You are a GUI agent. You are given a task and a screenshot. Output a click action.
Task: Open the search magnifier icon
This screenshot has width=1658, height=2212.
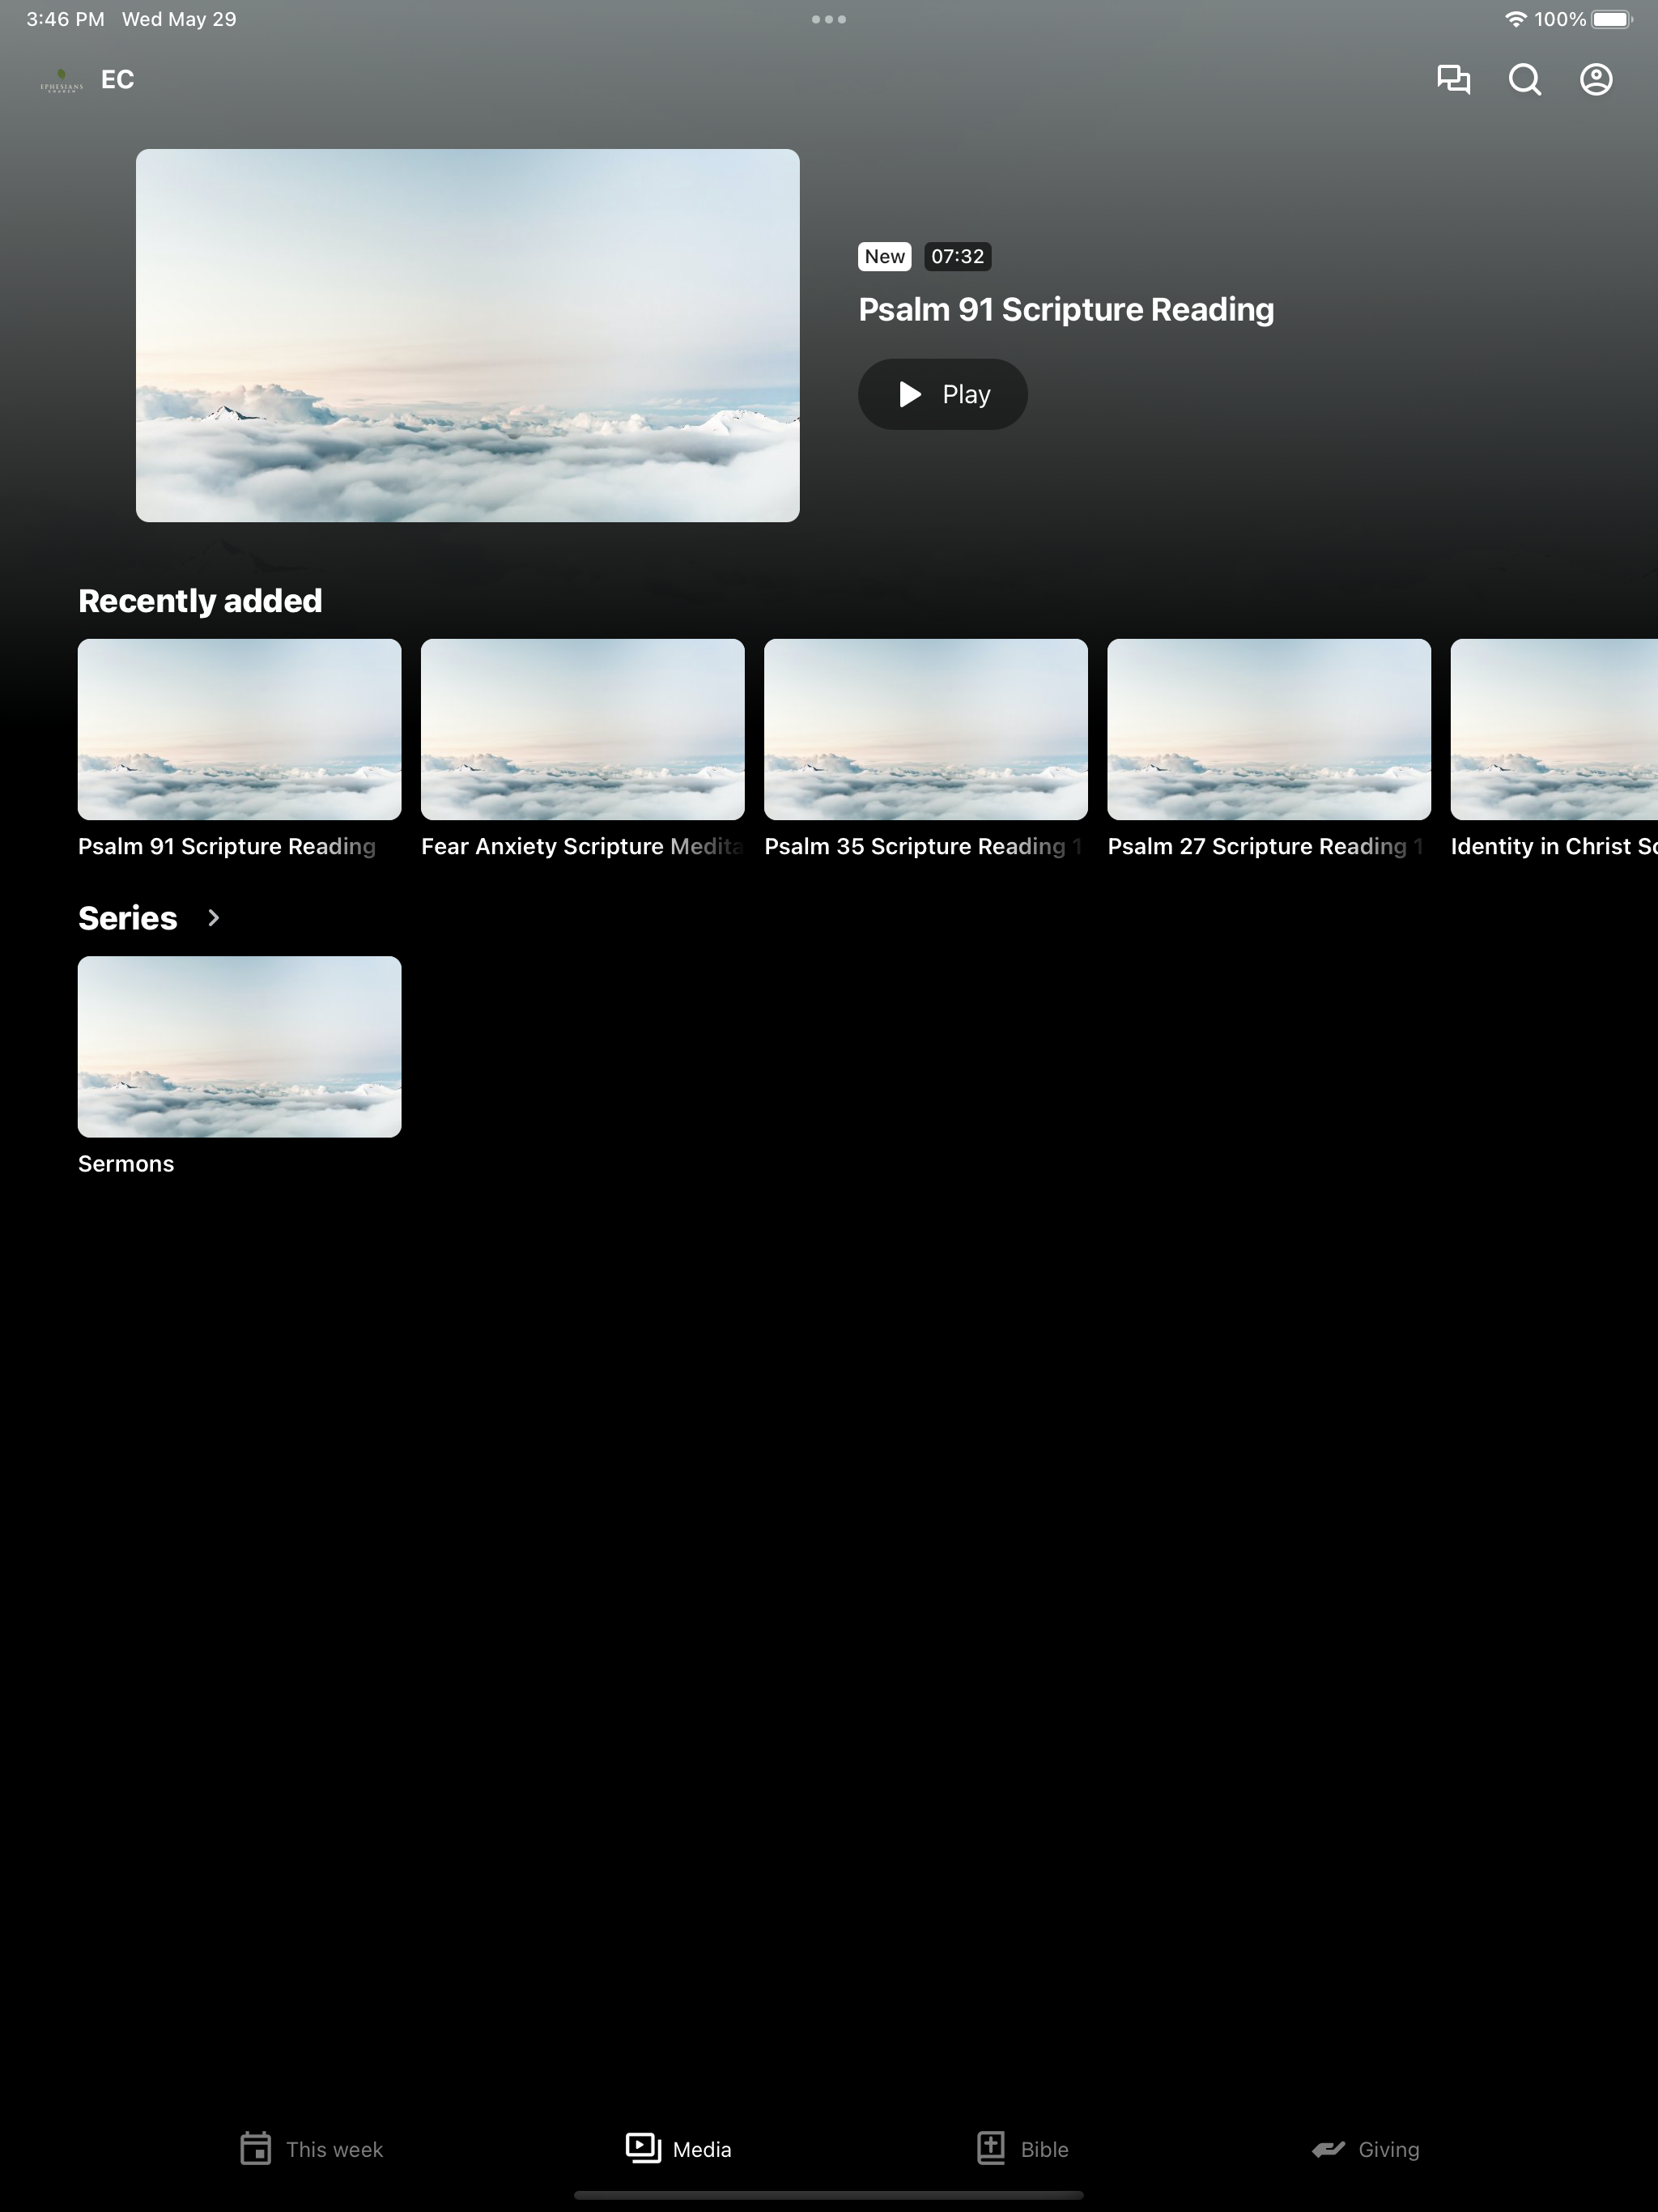(1524, 79)
